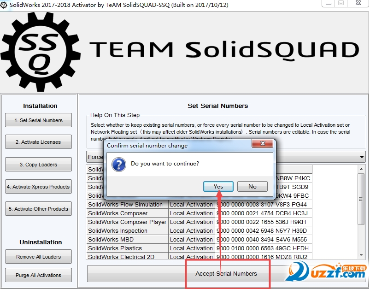The height and width of the screenshot is (289, 370).
Task: Choose No in the confirm dialog
Action: coord(253,187)
